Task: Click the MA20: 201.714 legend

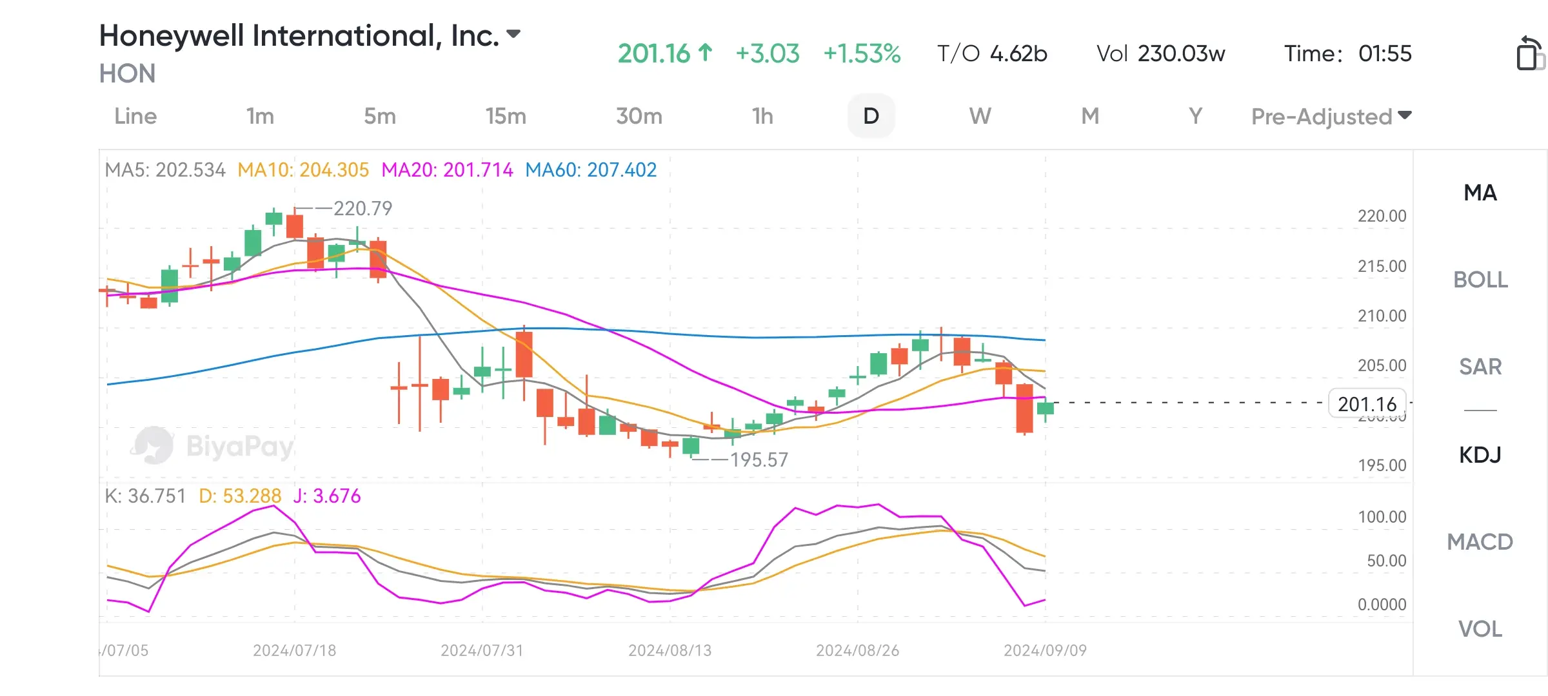Action: pos(447,170)
